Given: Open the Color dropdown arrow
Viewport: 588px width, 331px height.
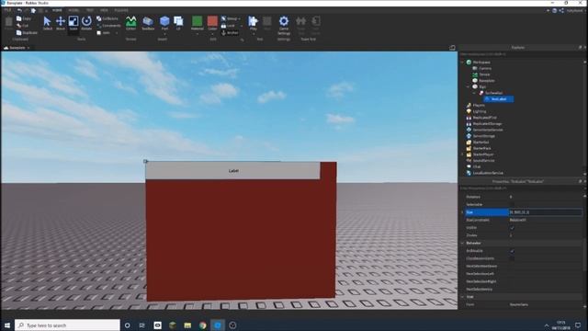Looking at the screenshot, I should point(212,34).
